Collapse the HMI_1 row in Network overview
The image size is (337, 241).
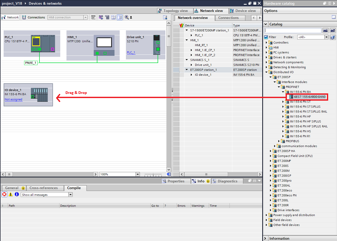[x=187, y=40]
